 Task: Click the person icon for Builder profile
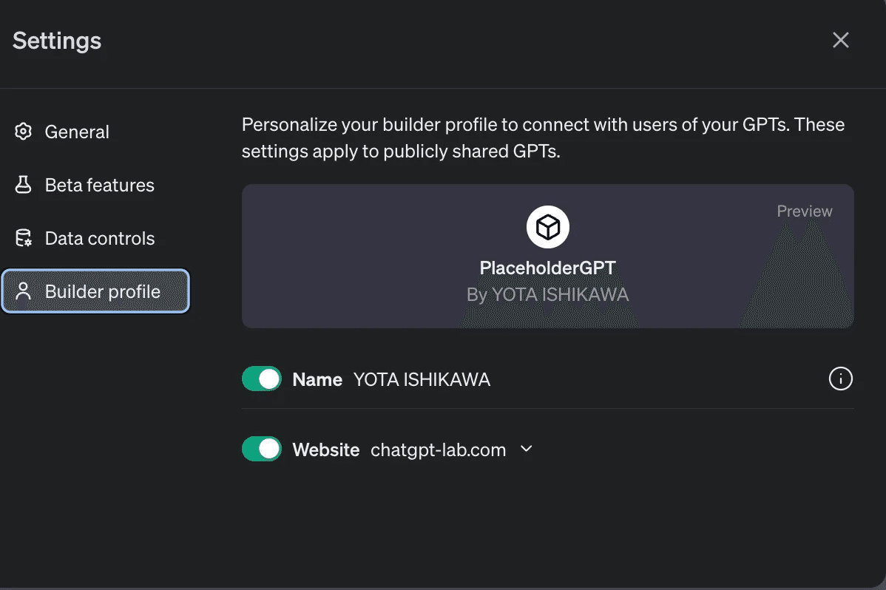24,291
